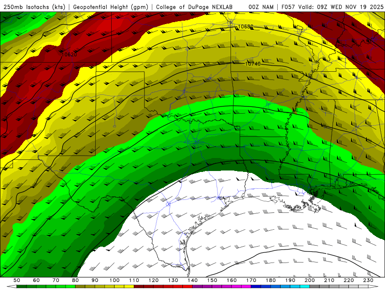The width and height of the screenshot is (385, 289).
Task: Select the bright magenta swatch left of 170
Action: click(x=246, y=287)
